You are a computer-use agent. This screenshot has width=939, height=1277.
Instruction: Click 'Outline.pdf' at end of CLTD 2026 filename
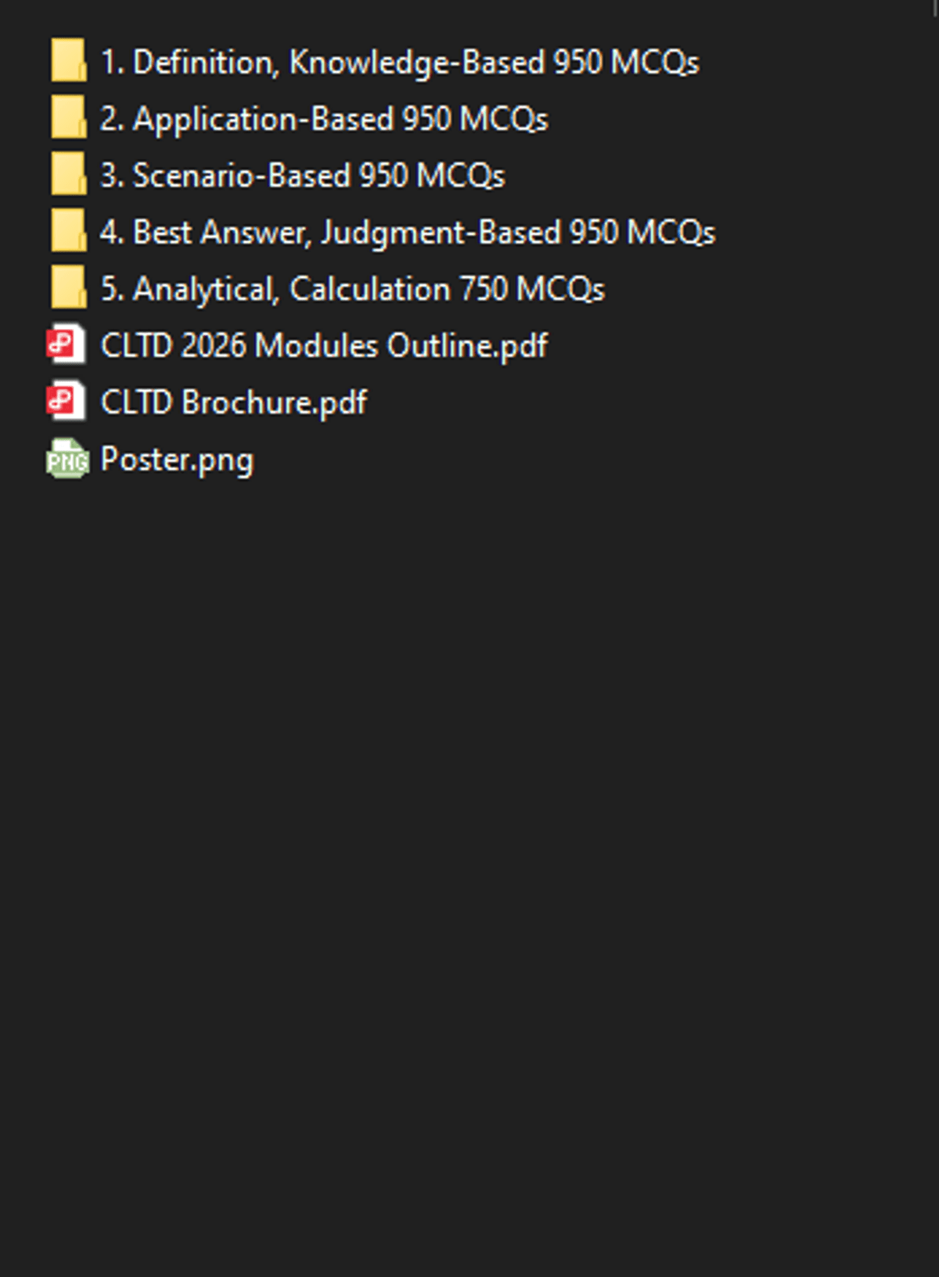click(467, 345)
